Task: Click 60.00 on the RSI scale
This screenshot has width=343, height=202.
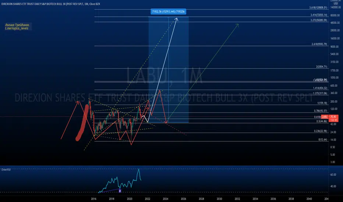Action: tap(333, 175)
